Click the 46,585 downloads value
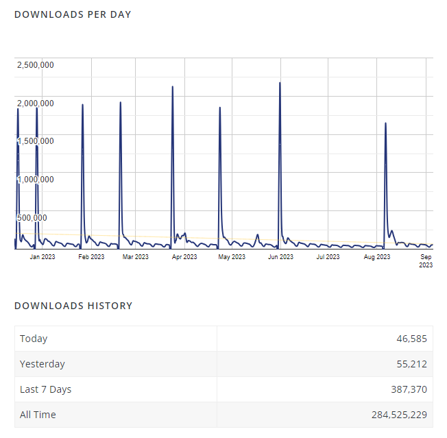Viewport: 447px width, 438px height. 410,339
